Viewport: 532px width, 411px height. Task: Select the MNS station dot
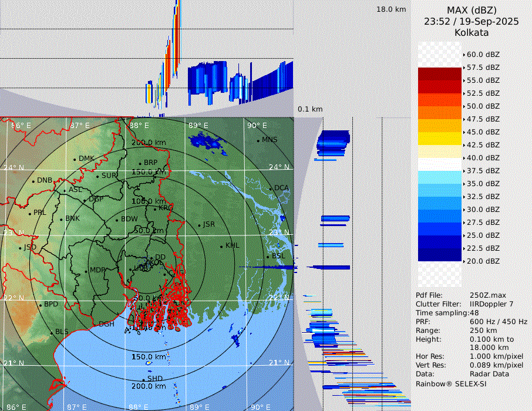coord(258,140)
